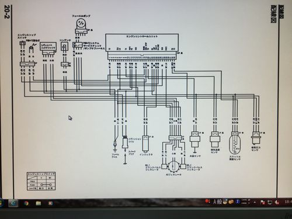Open the volume speaker tray icon
This screenshot has width=292, height=219.
277,203
